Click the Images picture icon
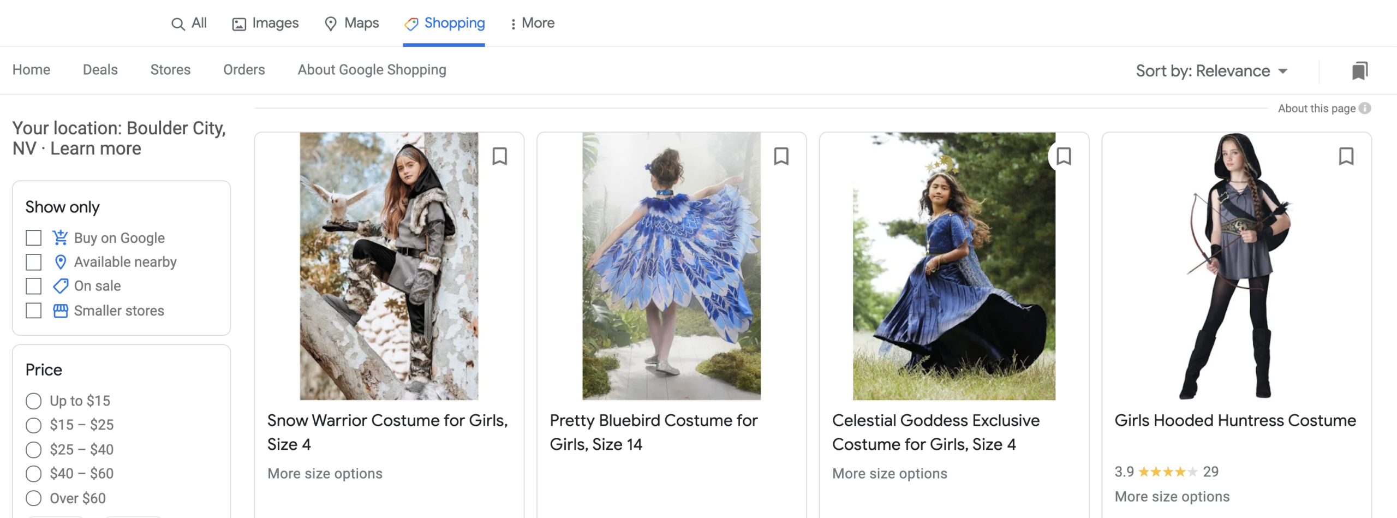Viewport: 1397px width, 518px height. [x=239, y=24]
